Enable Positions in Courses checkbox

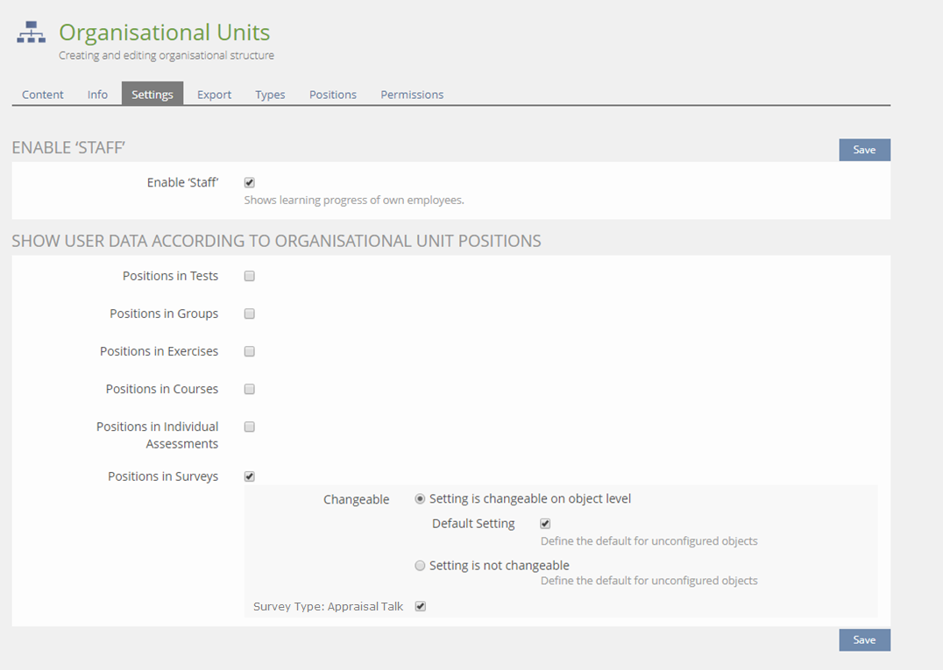pyautogui.click(x=250, y=389)
